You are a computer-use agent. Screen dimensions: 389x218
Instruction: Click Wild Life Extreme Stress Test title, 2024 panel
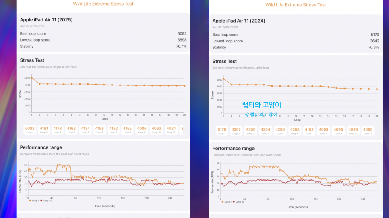[296, 5]
